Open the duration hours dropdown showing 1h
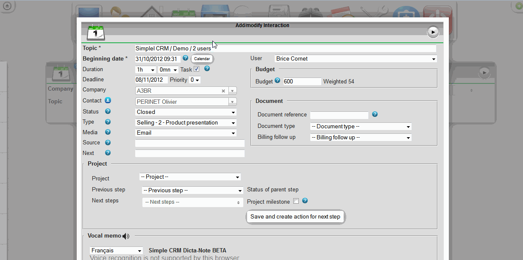The width and height of the screenshot is (523, 260). click(145, 69)
